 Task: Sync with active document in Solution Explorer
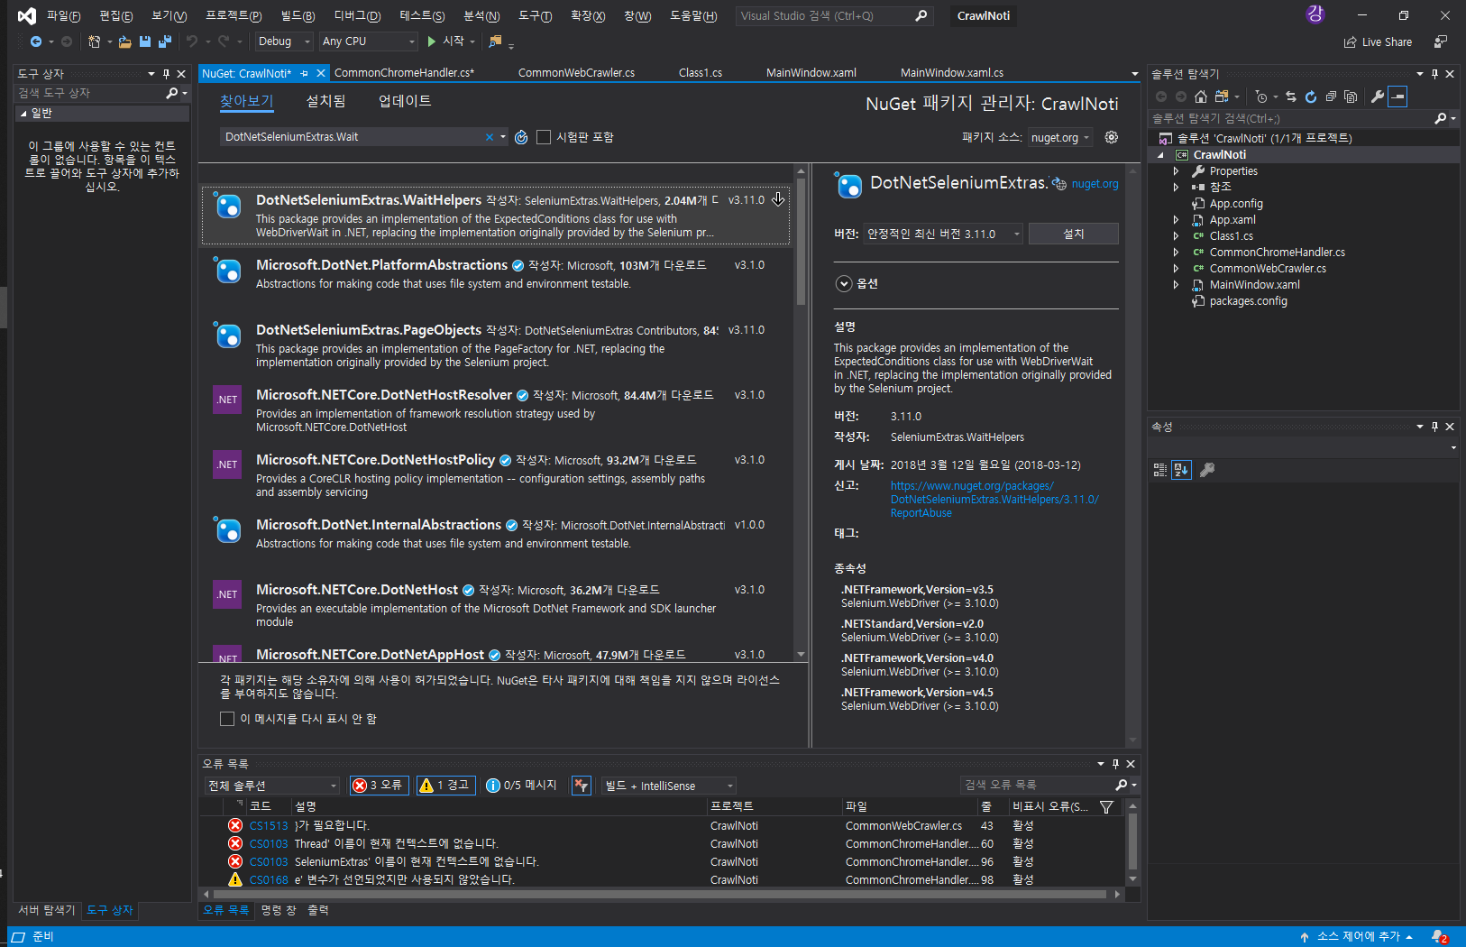[x=1291, y=97]
